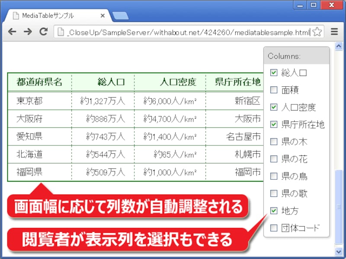The image size is (346, 259).
Task: Click the 都道府県名 table header
Action: 39,82
